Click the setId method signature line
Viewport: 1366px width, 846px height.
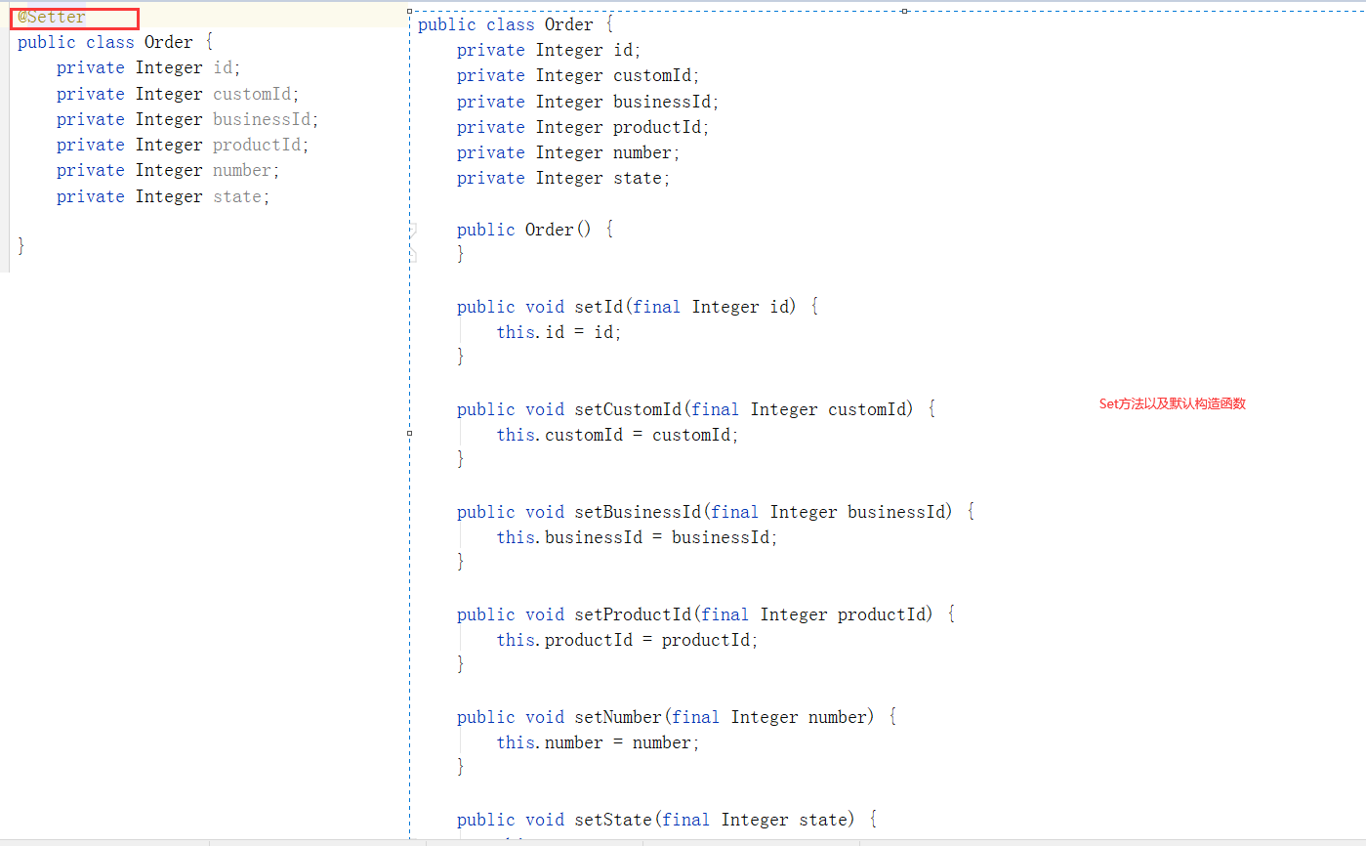[638, 307]
